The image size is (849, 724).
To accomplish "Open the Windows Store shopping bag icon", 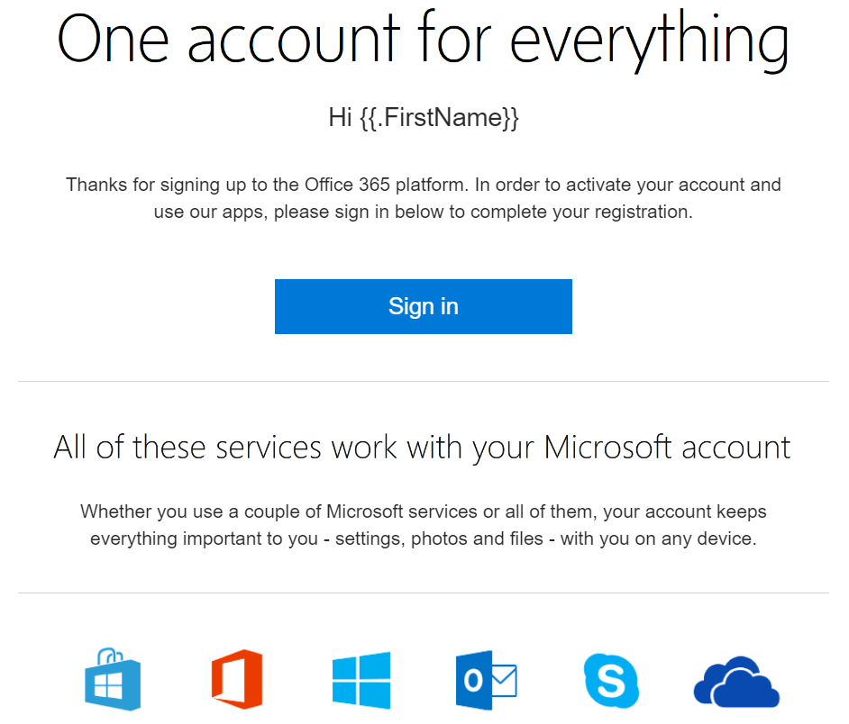I will (x=113, y=680).
